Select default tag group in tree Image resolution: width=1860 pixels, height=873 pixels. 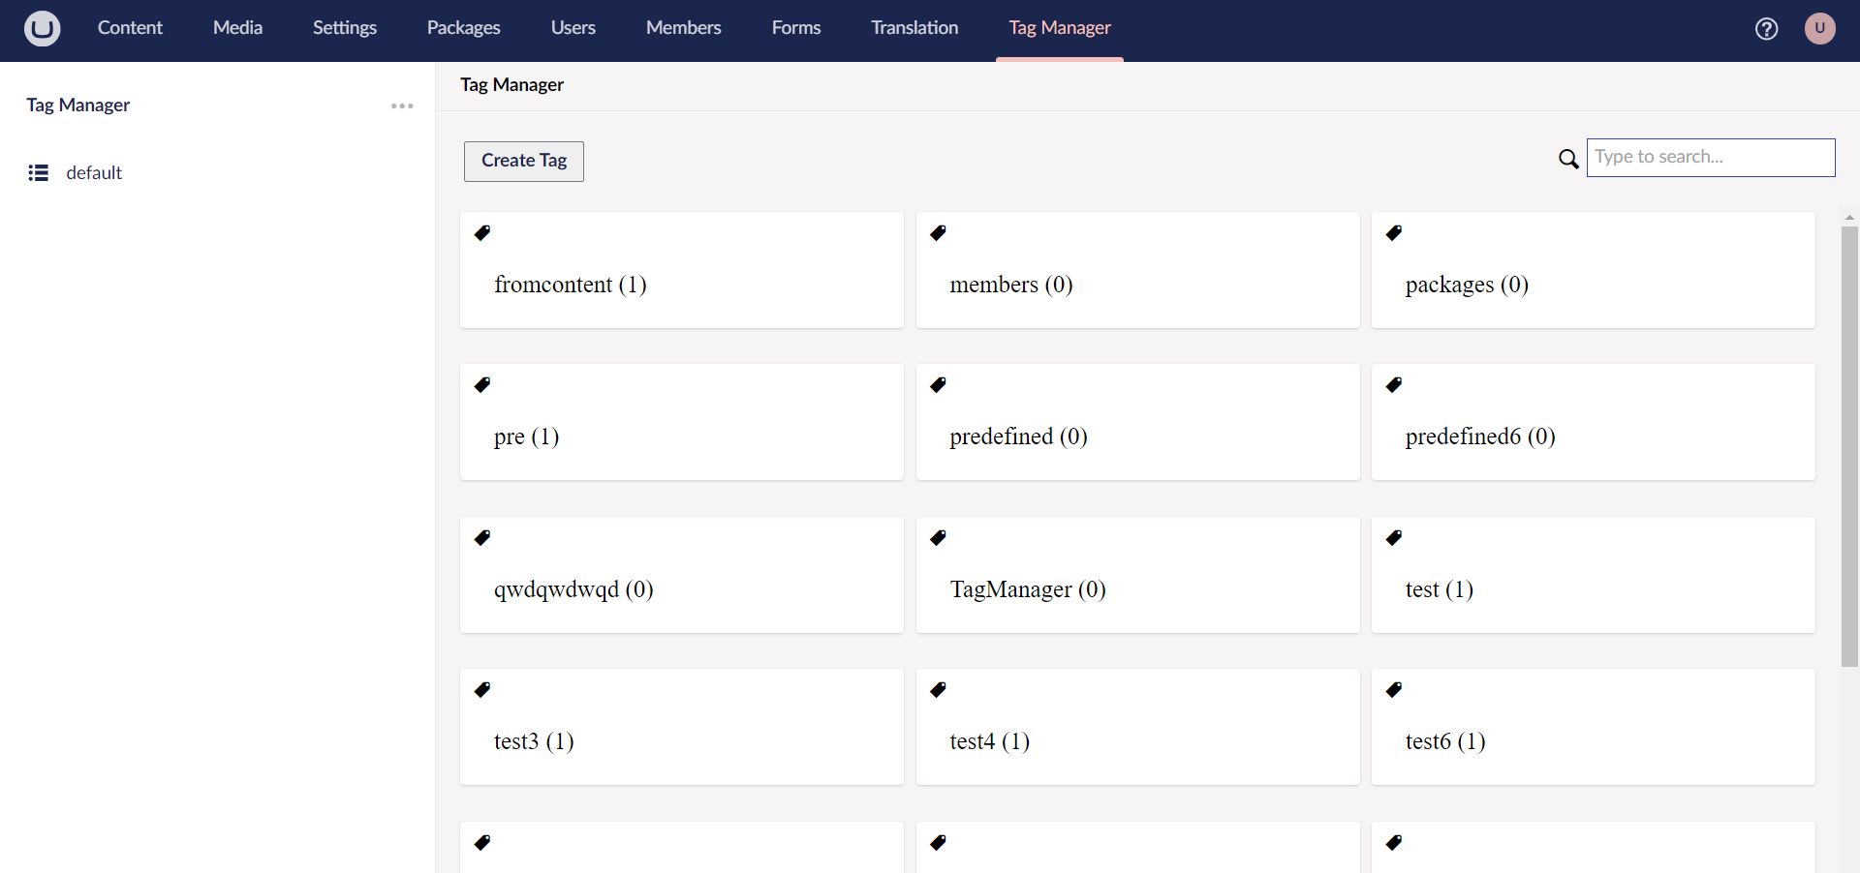click(x=94, y=173)
